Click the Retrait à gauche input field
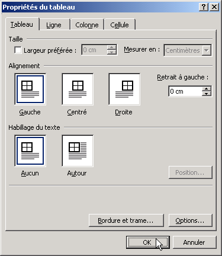 point(185,91)
